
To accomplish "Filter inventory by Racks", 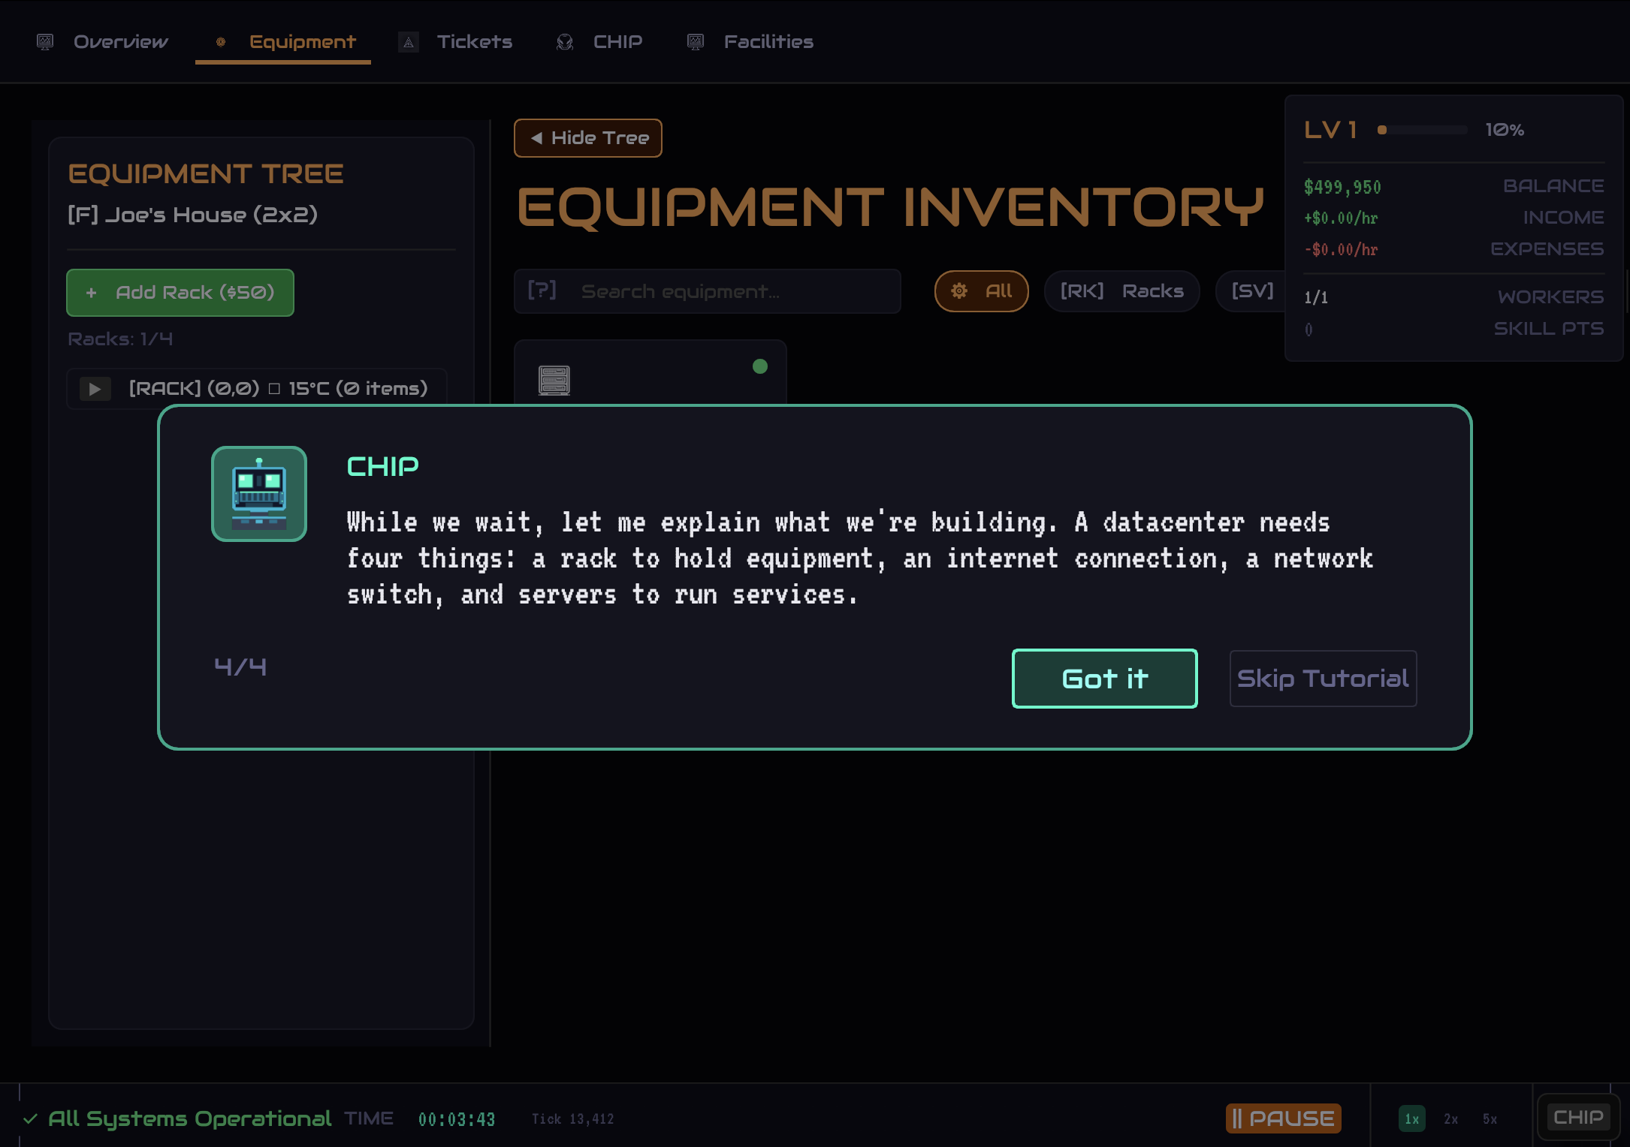I will tap(1121, 291).
